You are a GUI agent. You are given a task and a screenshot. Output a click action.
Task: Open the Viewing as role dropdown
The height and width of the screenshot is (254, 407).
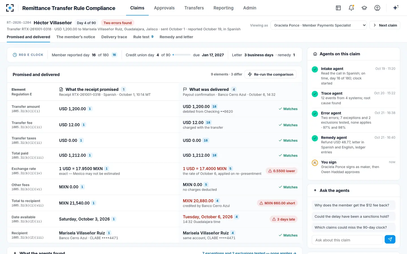coord(319,25)
